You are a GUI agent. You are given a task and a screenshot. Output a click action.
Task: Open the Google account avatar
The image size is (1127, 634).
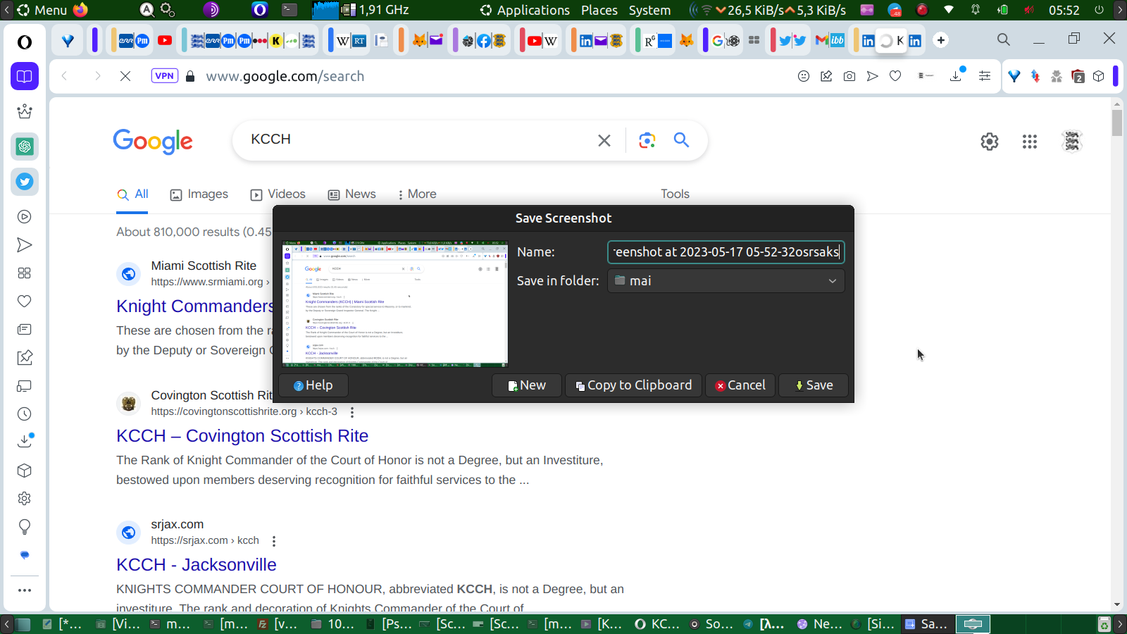[1072, 142]
